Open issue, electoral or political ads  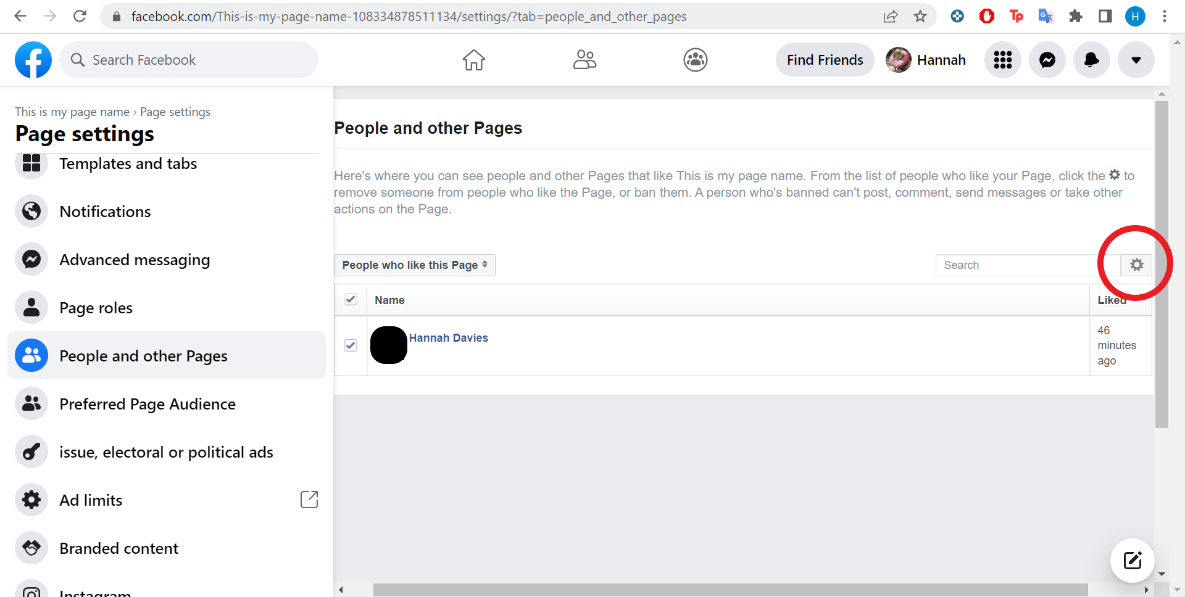(166, 452)
